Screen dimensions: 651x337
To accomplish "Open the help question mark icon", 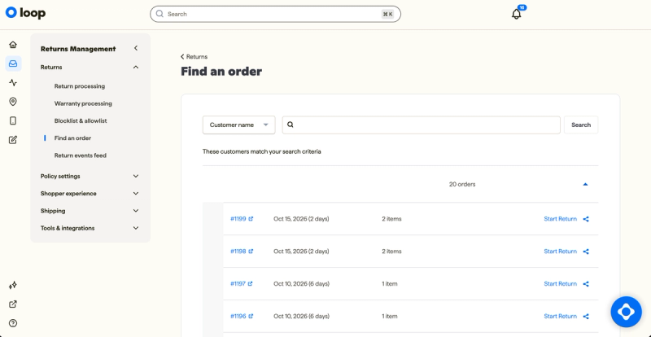I will pyautogui.click(x=13, y=323).
